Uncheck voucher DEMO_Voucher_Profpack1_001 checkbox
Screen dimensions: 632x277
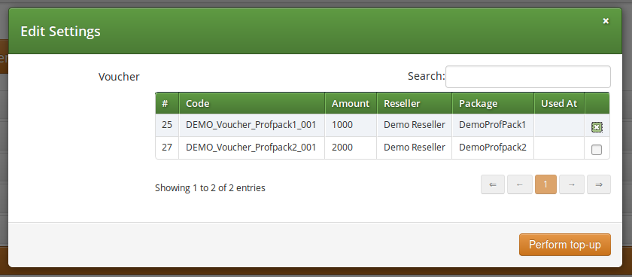pos(597,127)
